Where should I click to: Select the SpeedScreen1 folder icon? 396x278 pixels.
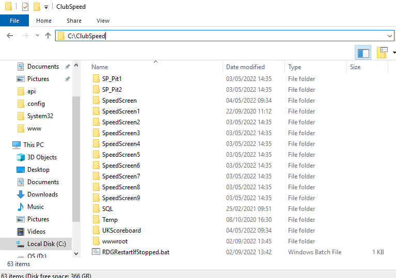pyautogui.click(x=96, y=111)
